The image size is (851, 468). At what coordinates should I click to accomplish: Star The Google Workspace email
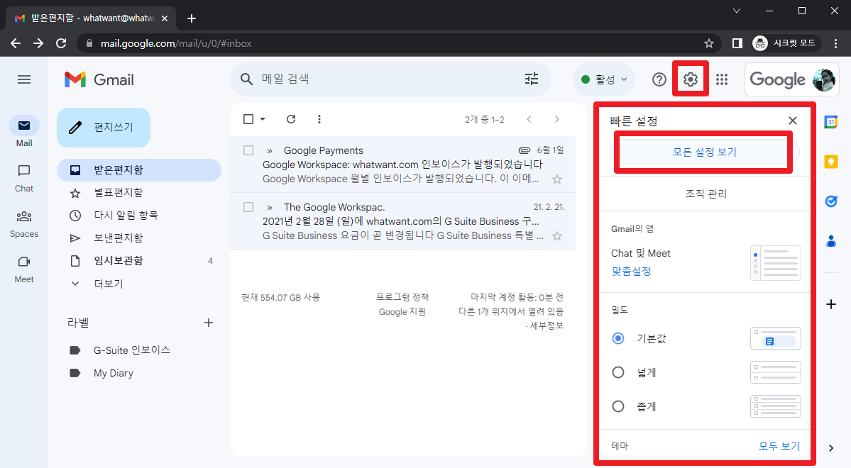(557, 236)
